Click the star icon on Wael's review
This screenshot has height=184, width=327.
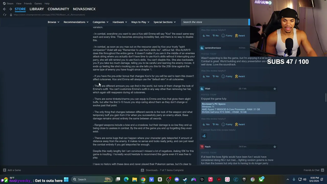275,89
